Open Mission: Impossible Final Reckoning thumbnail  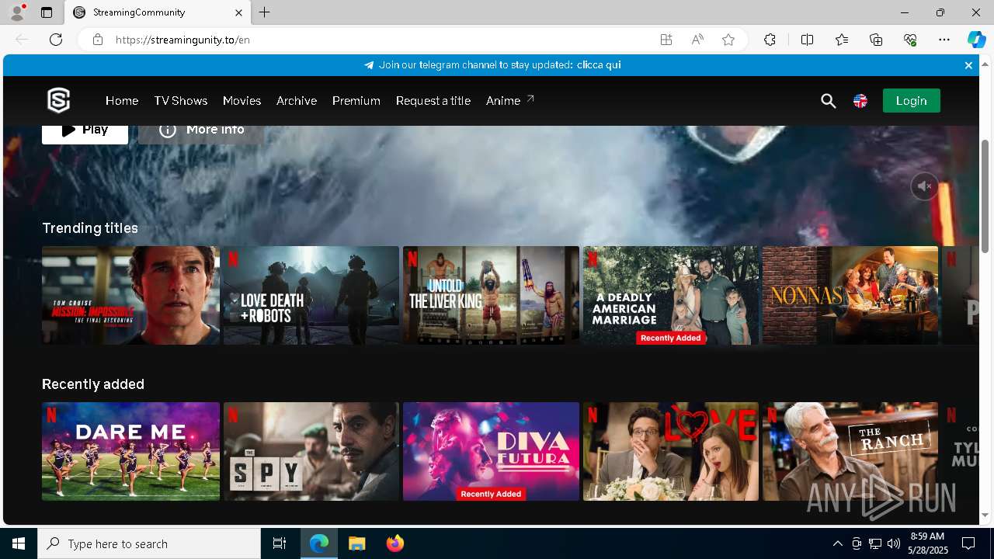pos(130,295)
